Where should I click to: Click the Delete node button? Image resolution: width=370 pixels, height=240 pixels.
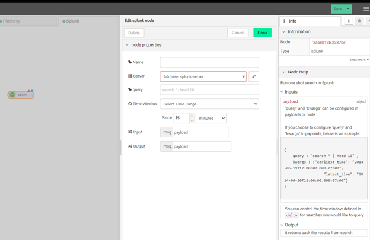[134, 33]
